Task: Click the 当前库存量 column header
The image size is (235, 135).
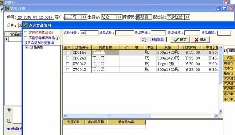Action: (x=96, y=122)
